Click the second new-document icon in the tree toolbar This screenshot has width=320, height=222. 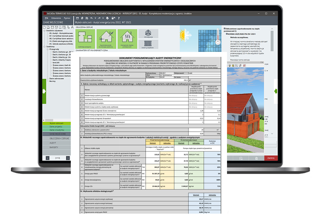click(x=48, y=27)
